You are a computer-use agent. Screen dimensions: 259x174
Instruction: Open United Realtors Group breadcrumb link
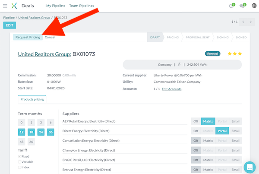pos(34,18)
